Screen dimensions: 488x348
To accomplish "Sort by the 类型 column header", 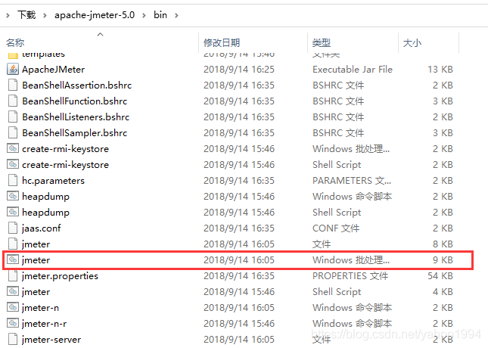I will pos(322,42).
